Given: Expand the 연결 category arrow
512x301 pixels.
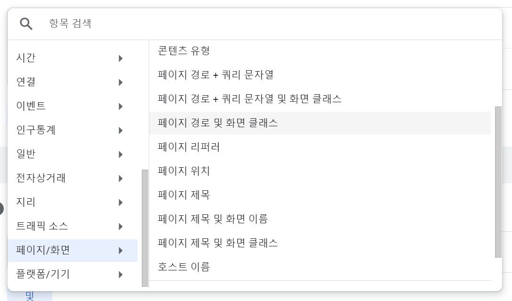Looking at the screenshot, I should tap(120, 82).
